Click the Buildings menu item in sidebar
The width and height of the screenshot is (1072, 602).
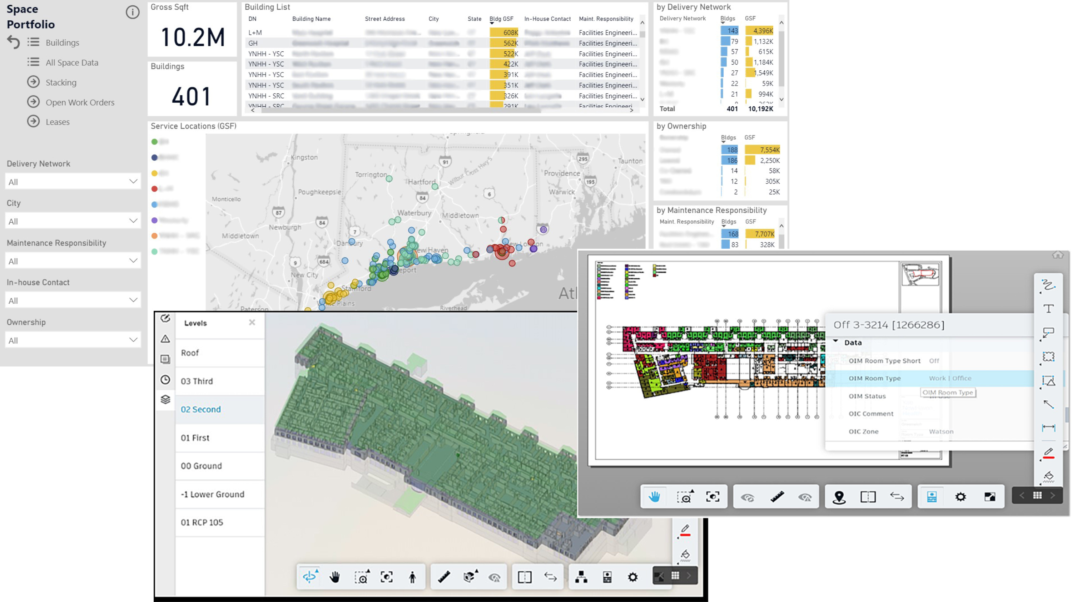(63, 42)
